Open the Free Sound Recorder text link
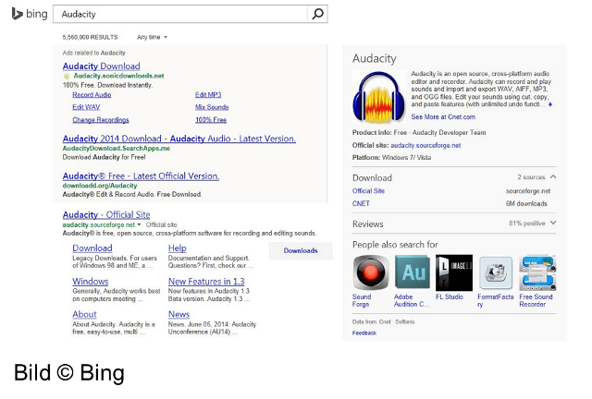The image size is (592, 399). 536,300
